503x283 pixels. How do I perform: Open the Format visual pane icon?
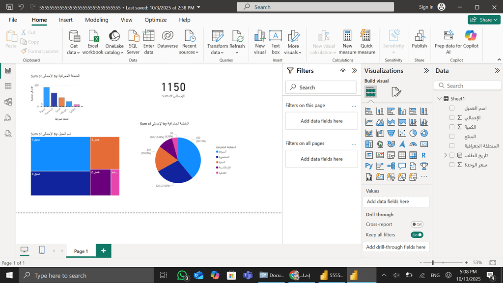[x=396, y=92]
